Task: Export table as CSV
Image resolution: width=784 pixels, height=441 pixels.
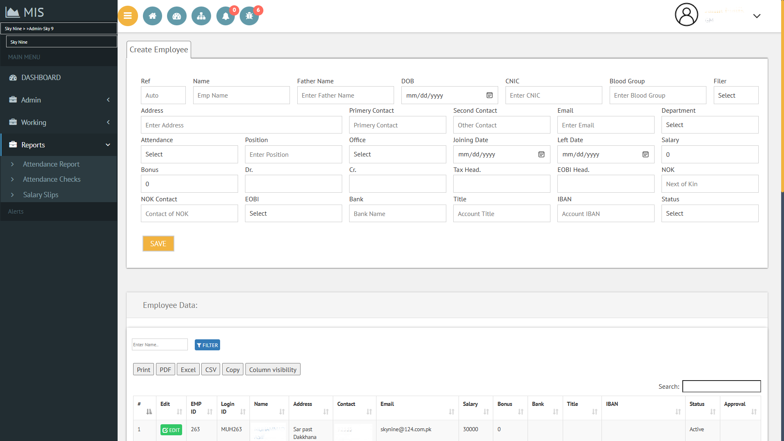Action: (211, 370)
